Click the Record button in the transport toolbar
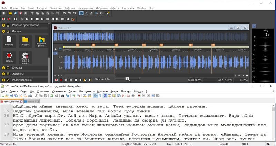Screen dimensions: 276x146 9,19
